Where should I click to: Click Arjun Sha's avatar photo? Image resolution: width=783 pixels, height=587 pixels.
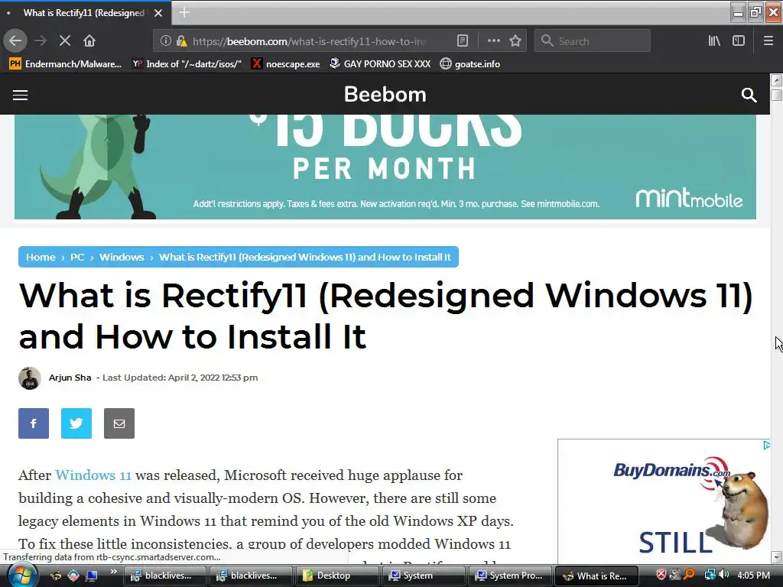30,378
